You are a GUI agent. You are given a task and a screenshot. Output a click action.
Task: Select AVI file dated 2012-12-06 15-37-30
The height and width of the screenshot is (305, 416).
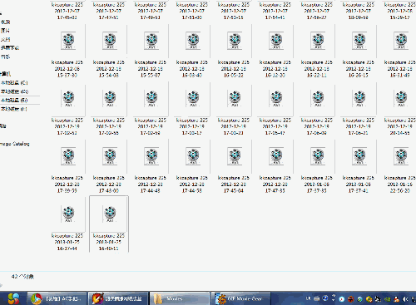click(x=67, y=52)
